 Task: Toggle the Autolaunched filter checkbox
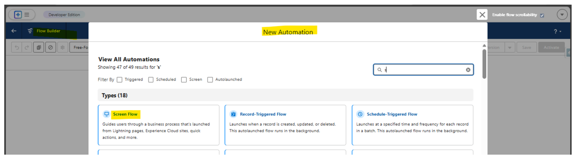click(x=210, y=79)
